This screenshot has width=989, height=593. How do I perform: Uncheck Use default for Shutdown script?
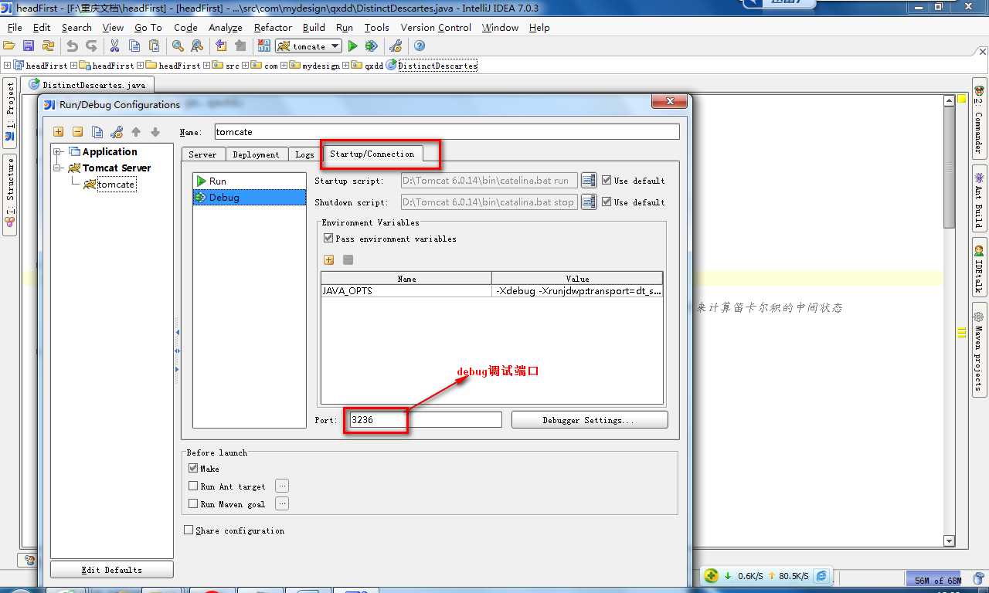[607, 202]
